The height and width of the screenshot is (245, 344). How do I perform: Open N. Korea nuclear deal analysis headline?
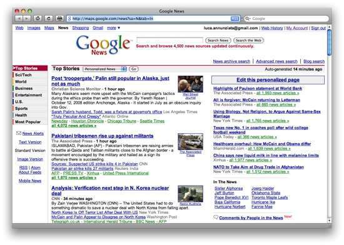coord(110,191)
